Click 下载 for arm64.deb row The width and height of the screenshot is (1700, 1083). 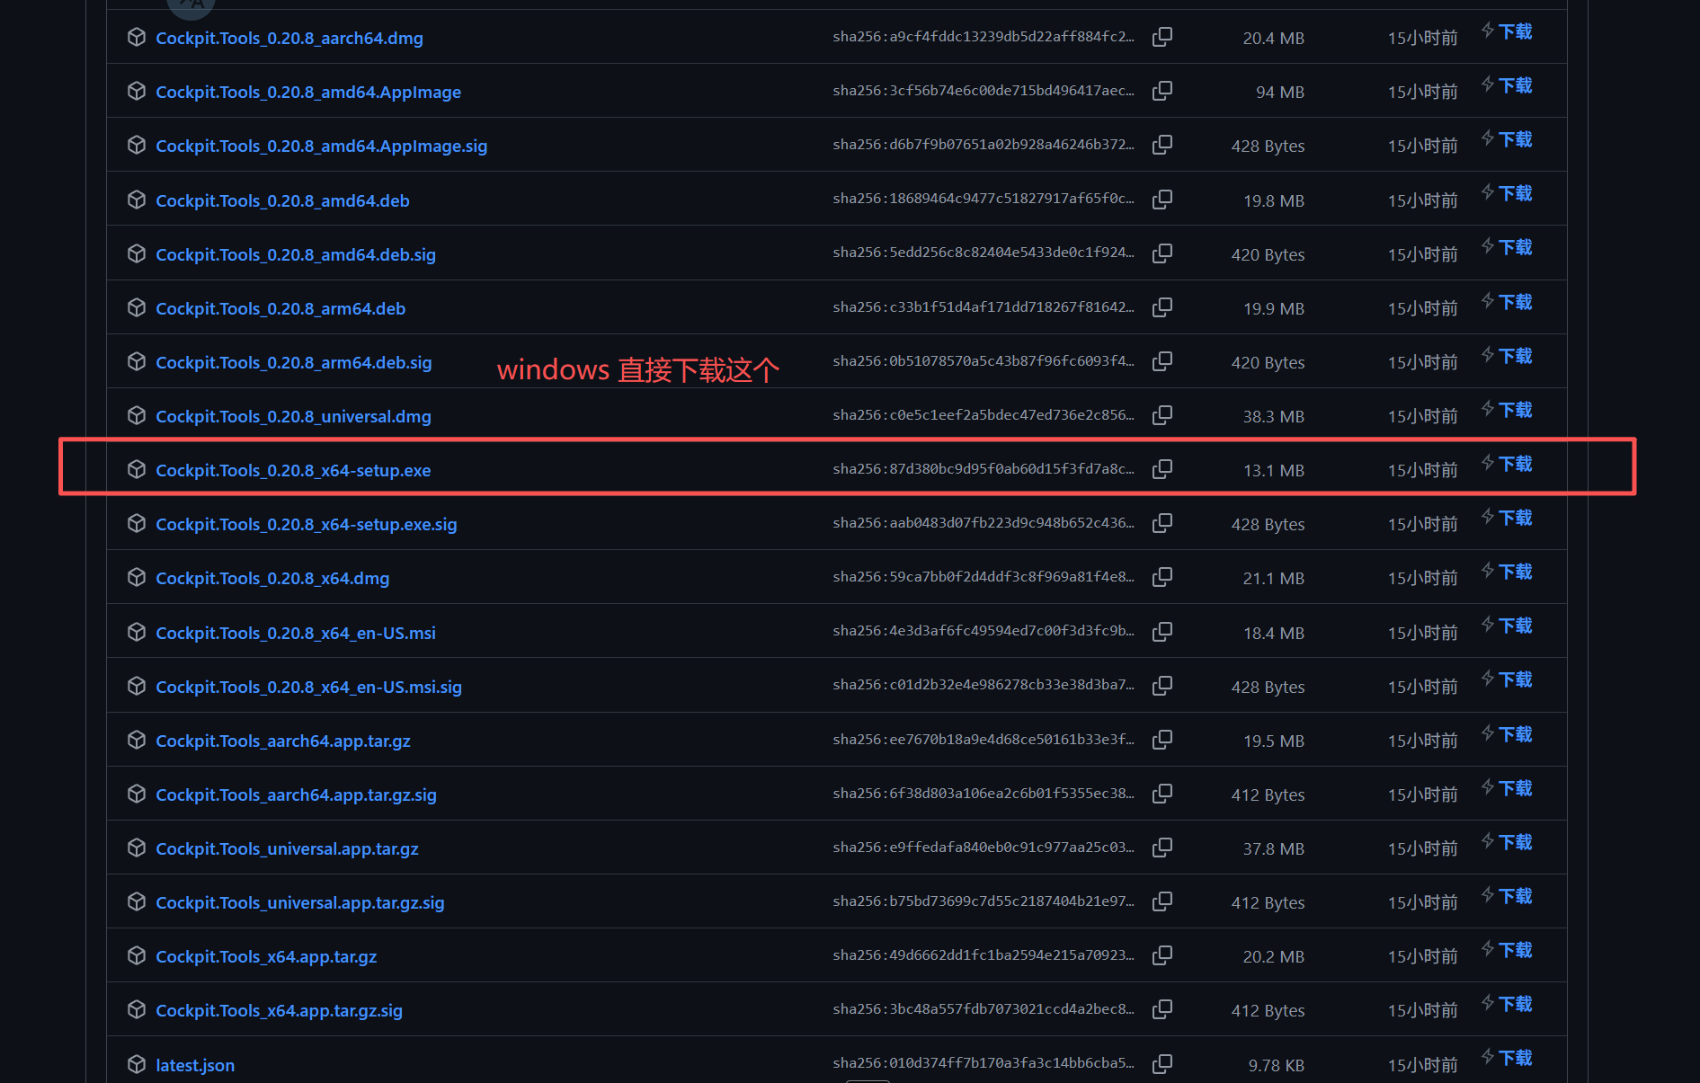point(1507,302)
